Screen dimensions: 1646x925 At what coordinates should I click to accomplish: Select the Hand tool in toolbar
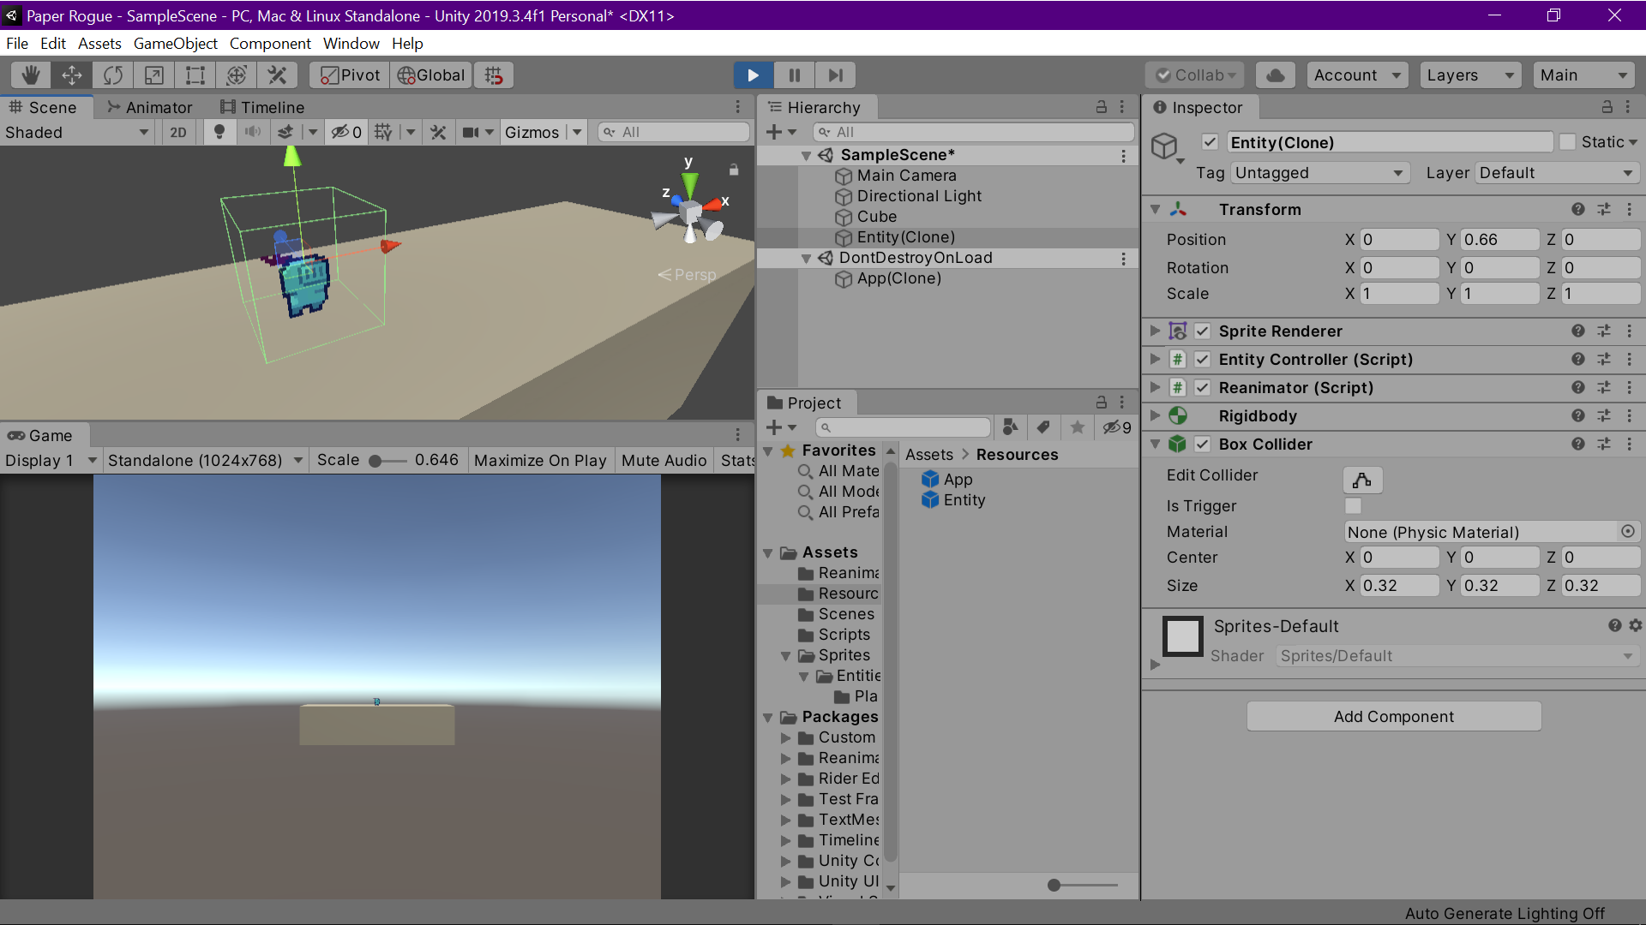point(31,75)
